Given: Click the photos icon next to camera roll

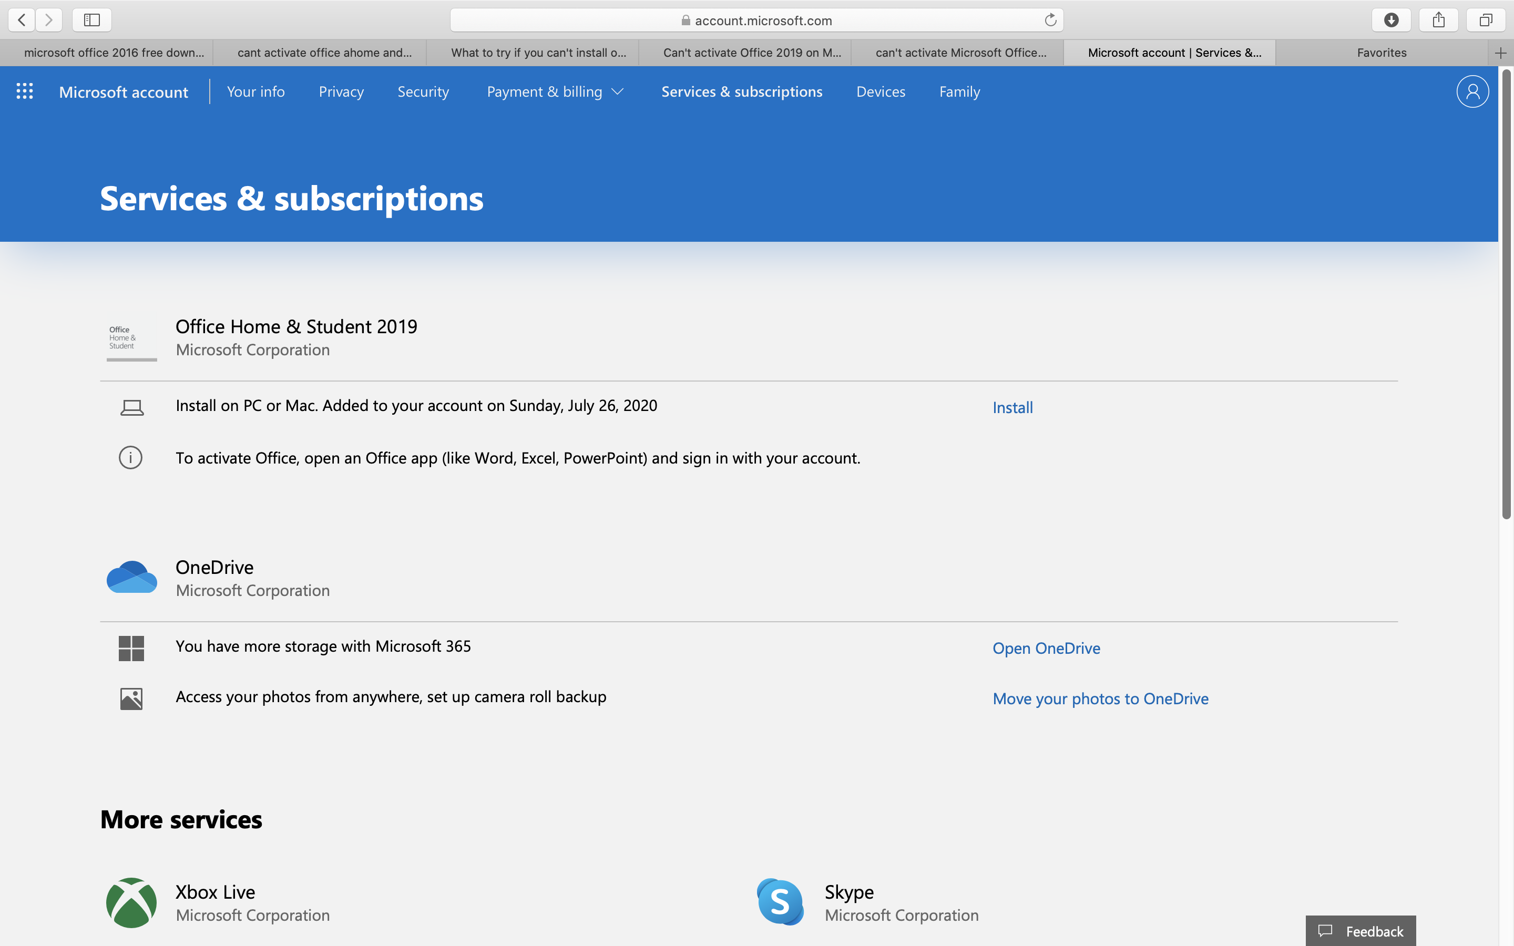Looking at the screenshot, I should point(131,697).
